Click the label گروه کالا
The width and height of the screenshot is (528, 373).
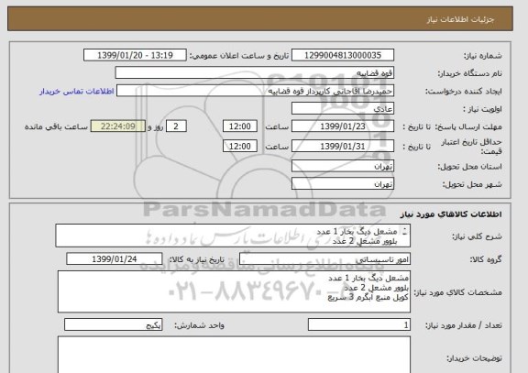coord(486,259)
